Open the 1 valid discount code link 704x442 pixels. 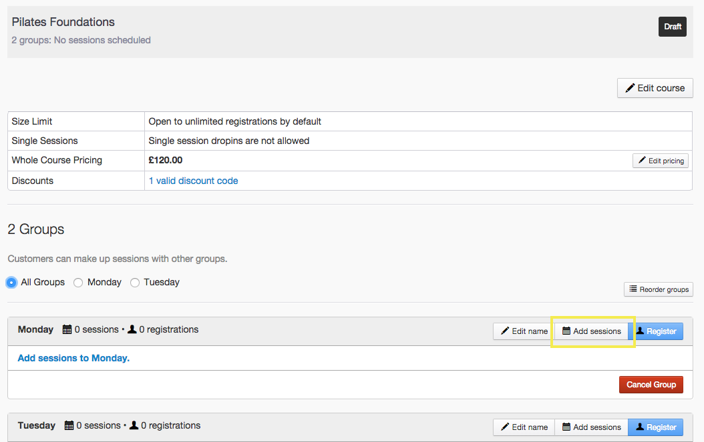[193, 181]
